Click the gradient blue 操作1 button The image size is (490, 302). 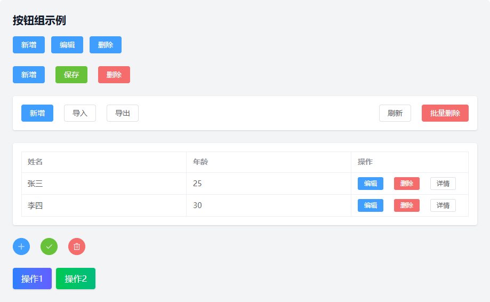[x=32, y=279]
